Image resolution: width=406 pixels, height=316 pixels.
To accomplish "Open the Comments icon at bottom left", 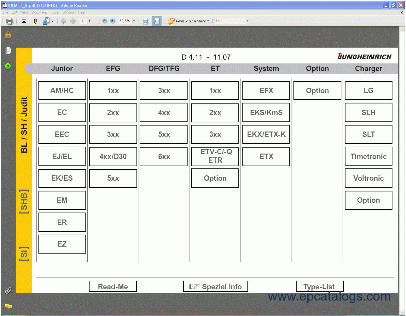I will pos(9,306).
